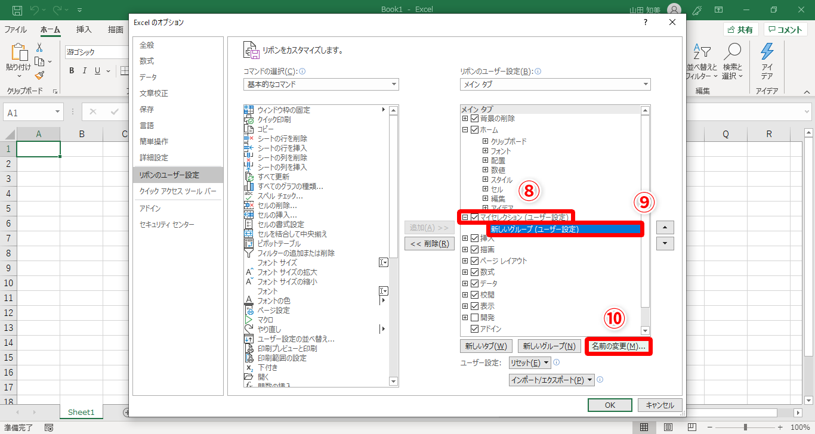Open the Name Box dropdown arrow
This screenshot has height=434, width=815.
58,112
